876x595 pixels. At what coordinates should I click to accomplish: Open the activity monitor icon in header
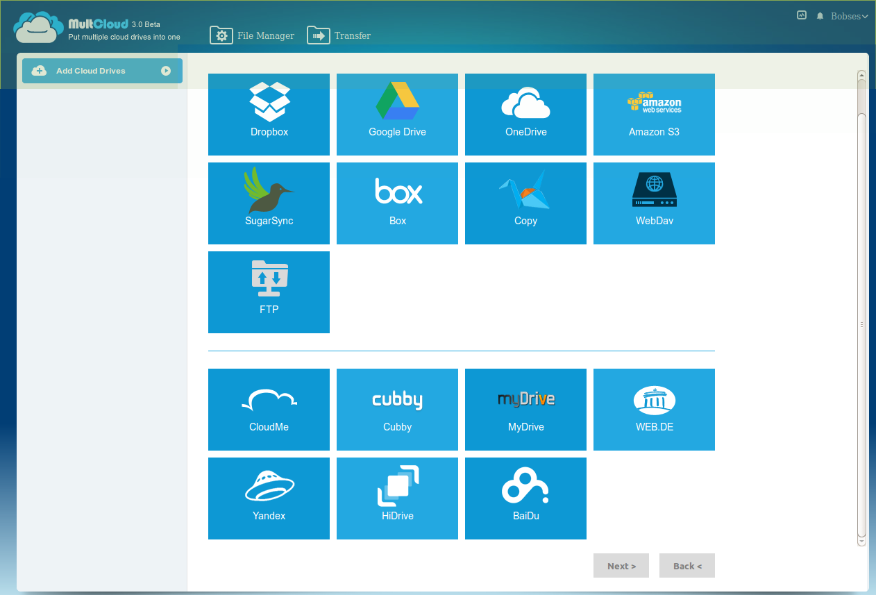pyautogui.click(x=802, y=15)
